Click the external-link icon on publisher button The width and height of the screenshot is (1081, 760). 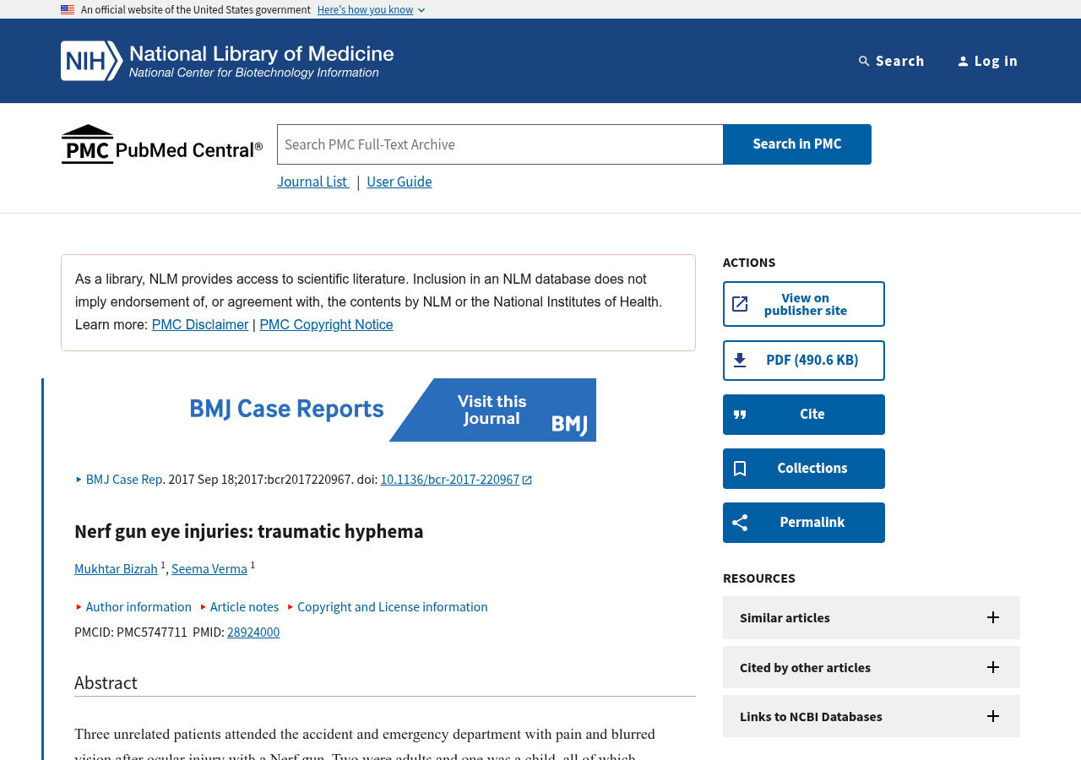tap(740, 304)
